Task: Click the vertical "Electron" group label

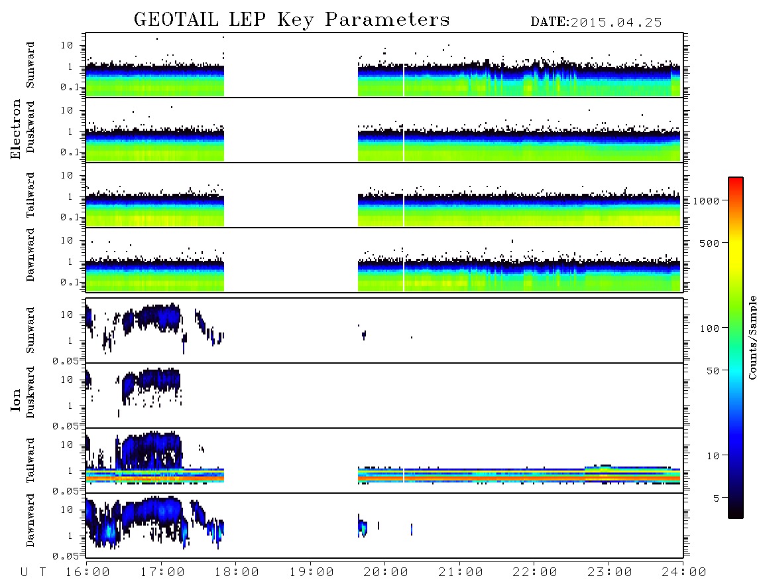Action: 16,129
